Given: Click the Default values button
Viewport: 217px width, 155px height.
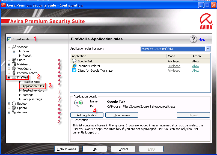Looking at the screenshot, I should (x=67, y=149).
